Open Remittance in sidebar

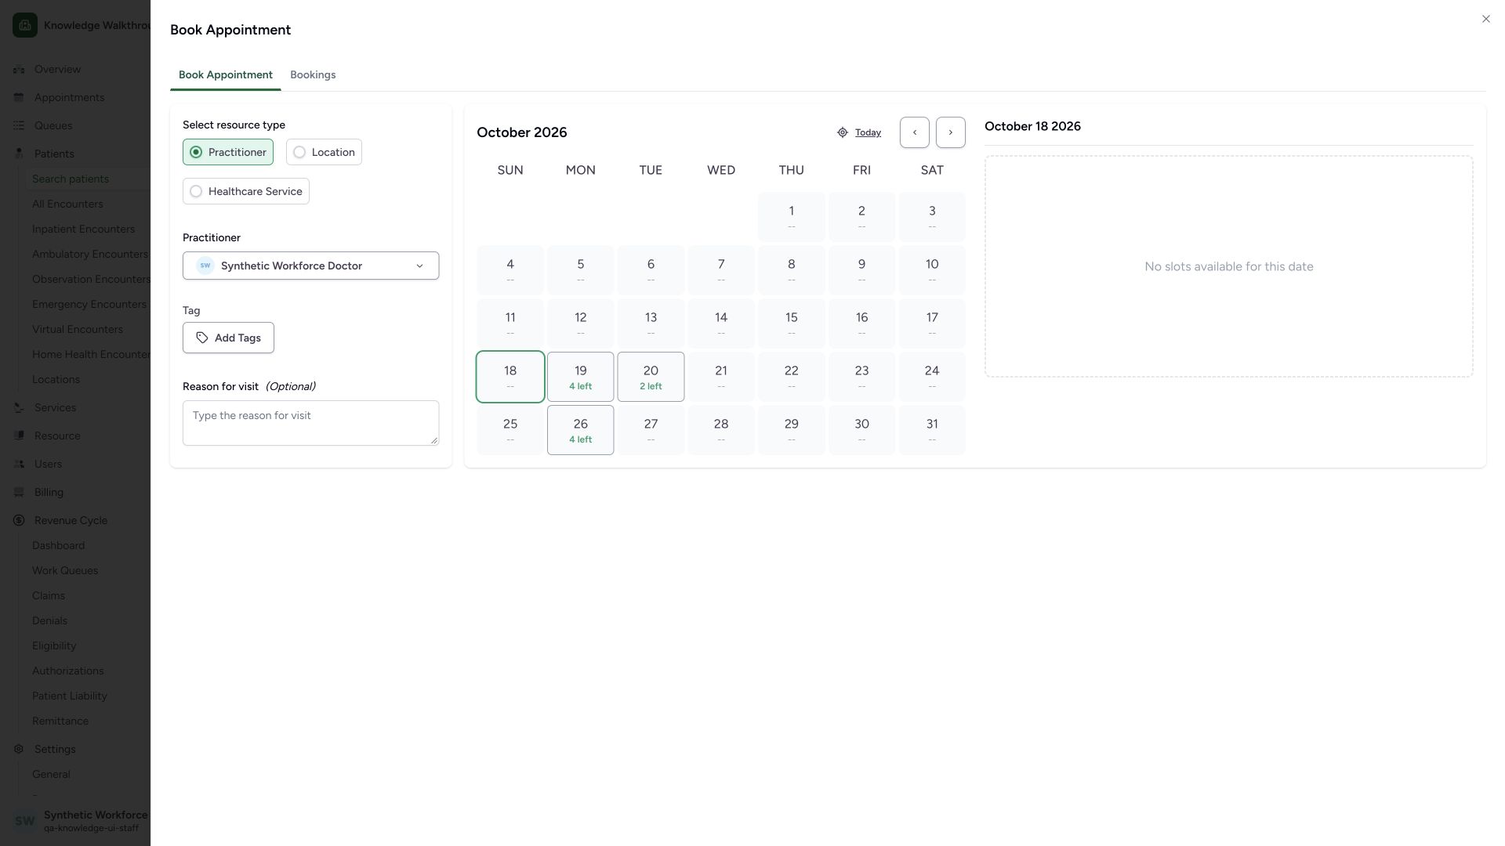tap(60, 721)
